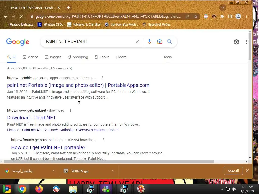This screenshot has height=194, width=259.
Task: Switch to the Images tab
Action: point(53,57)
